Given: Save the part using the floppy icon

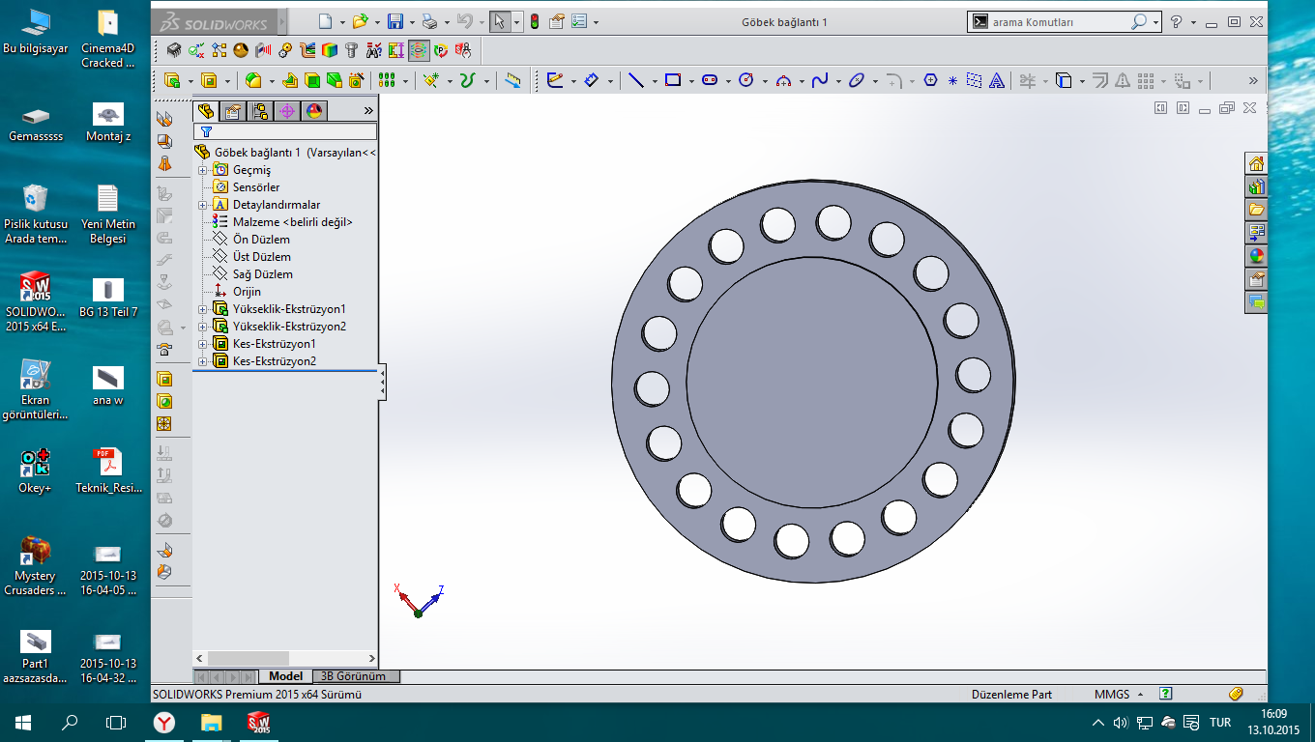Looking at the screenshot, I should [394, 21].
